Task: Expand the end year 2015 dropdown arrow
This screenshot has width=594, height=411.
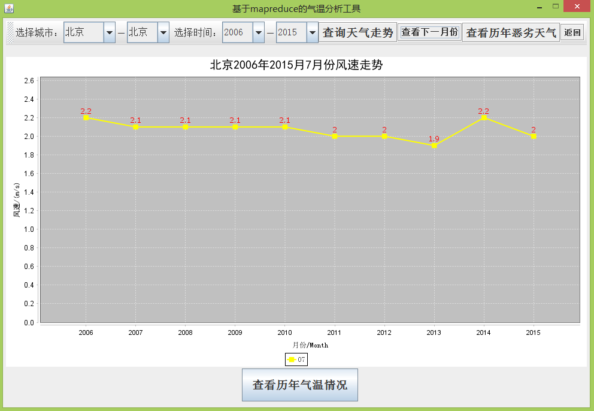Action: [312, 32]
